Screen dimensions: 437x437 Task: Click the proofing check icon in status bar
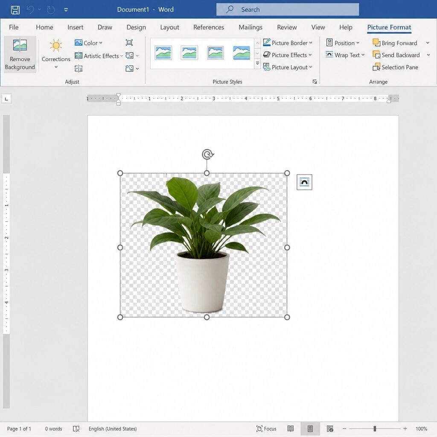click(x=76, y=428)
